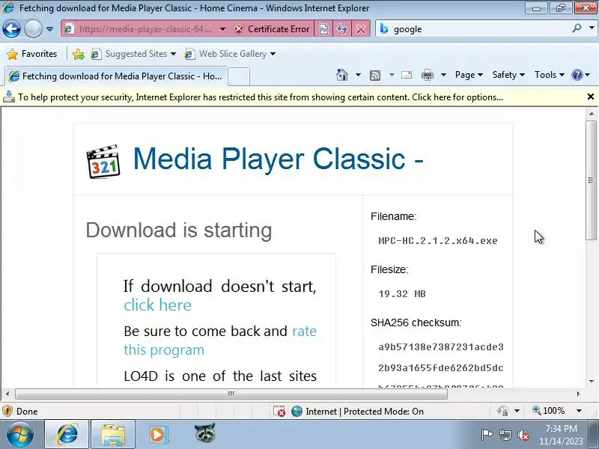Click the RSS Feeds icon

pyautogui.click(x=375, y=76)
